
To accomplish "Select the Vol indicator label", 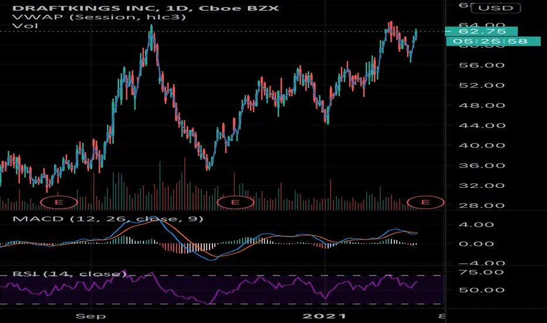I will tap(25, 26).
